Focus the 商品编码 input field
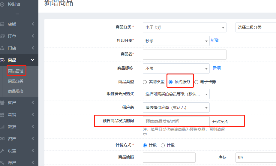The width and height of the screenshot is (276, 166). point(169,158)
